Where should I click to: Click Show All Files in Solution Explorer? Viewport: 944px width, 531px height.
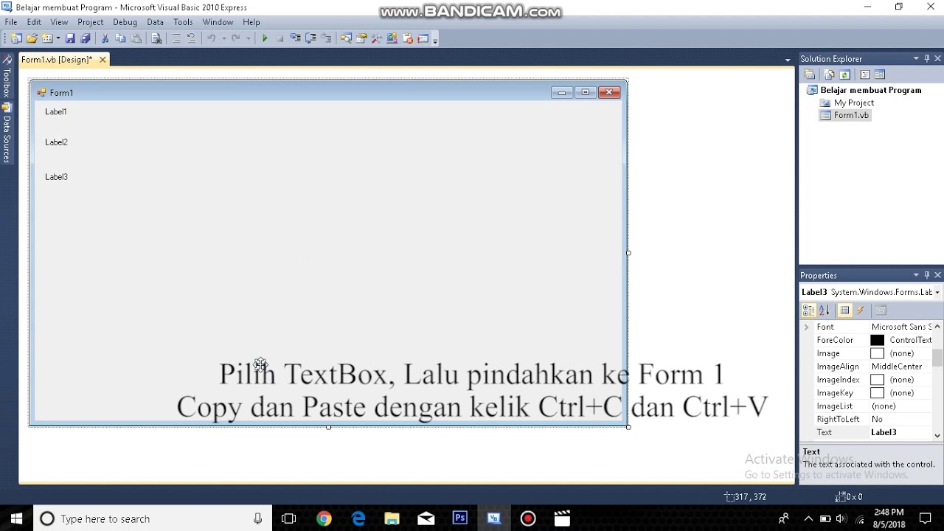coord(830,74)
